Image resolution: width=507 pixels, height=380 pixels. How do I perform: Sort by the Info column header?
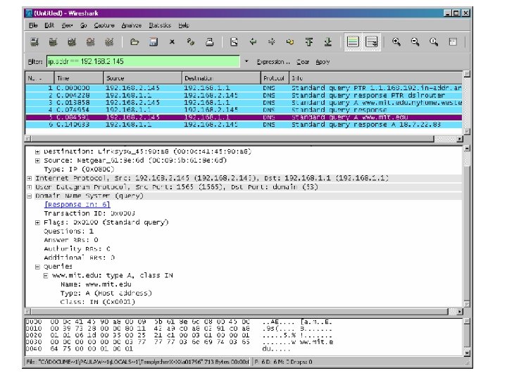[x=376, y=78]
